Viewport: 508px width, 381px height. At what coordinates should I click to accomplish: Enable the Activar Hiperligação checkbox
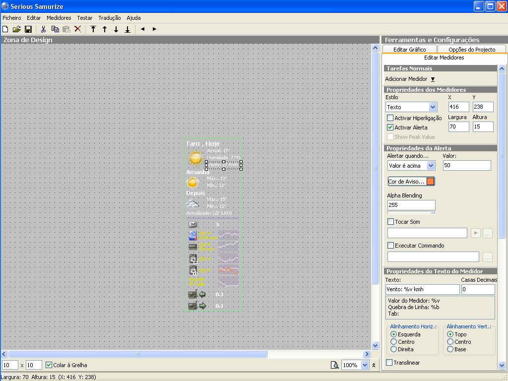tap(390, 118)
